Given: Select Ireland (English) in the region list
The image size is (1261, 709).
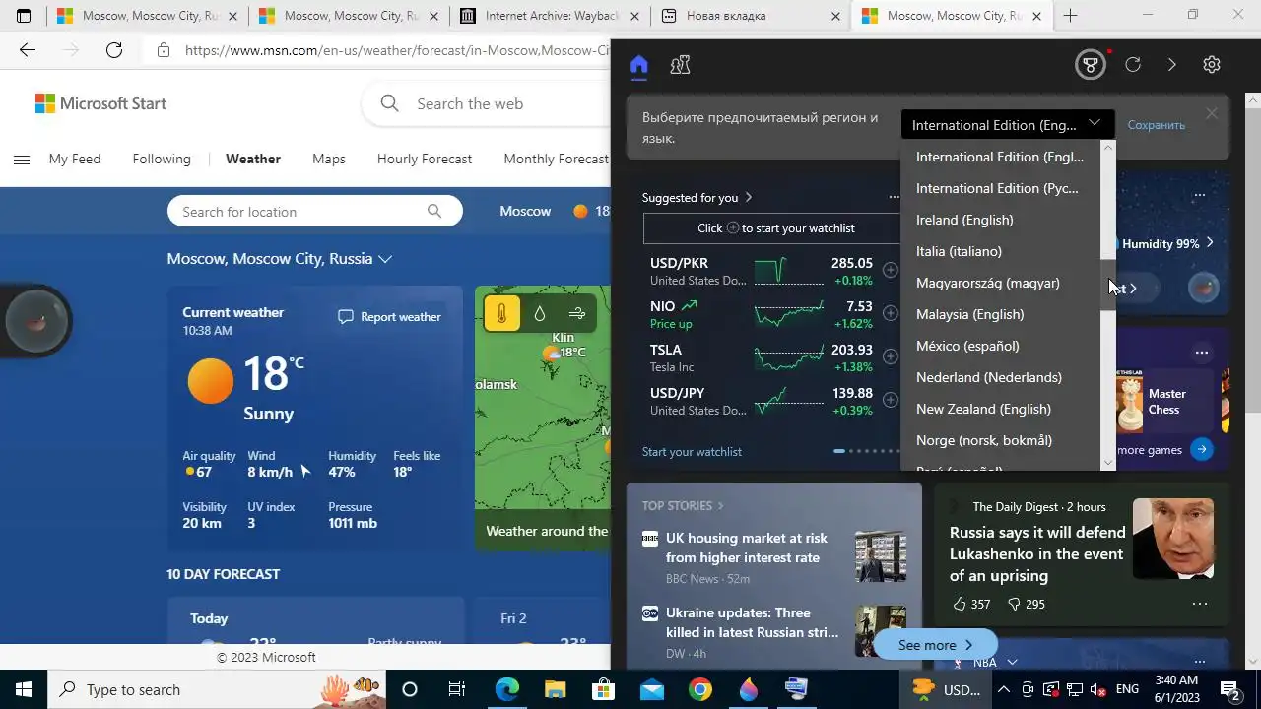Looking at the screenshot, I should [x=1000, y=220].
